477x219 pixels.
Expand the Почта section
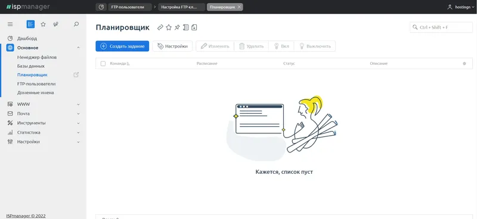(x=78, y=114)
